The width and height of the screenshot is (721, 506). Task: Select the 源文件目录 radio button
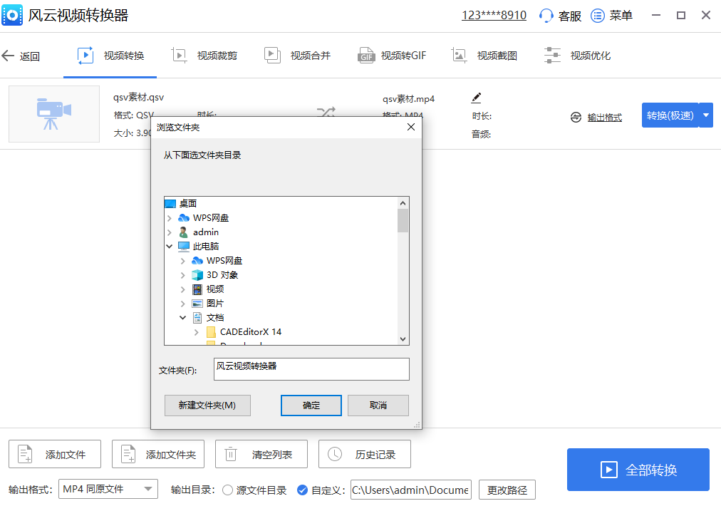tap(227, 490)
